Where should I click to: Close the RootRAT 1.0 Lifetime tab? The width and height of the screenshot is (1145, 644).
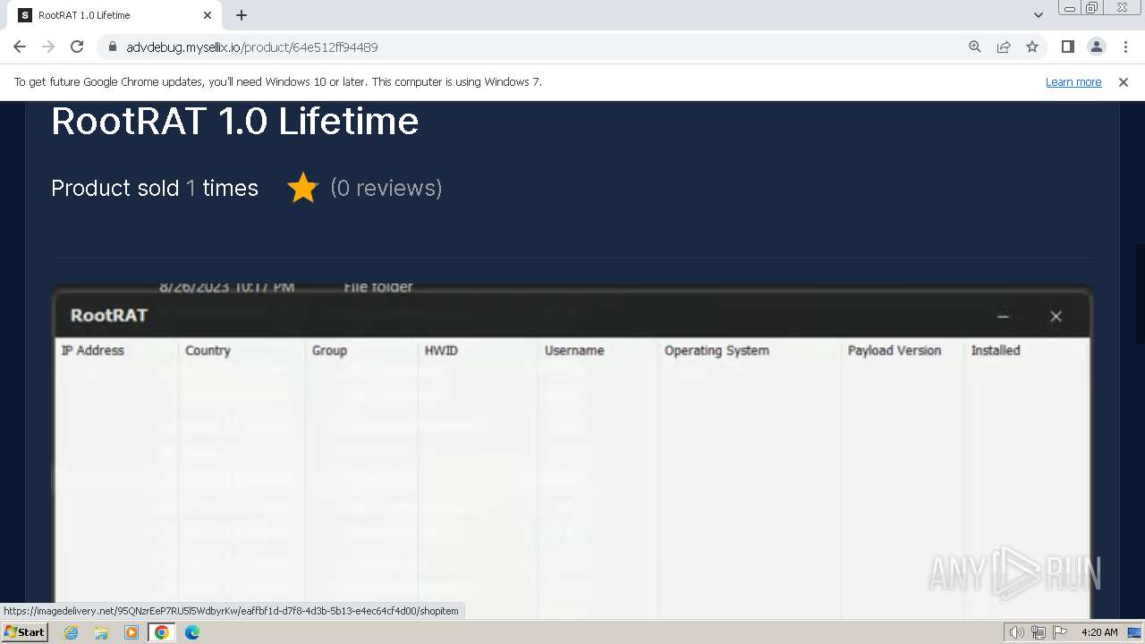[x=208, y=15]
